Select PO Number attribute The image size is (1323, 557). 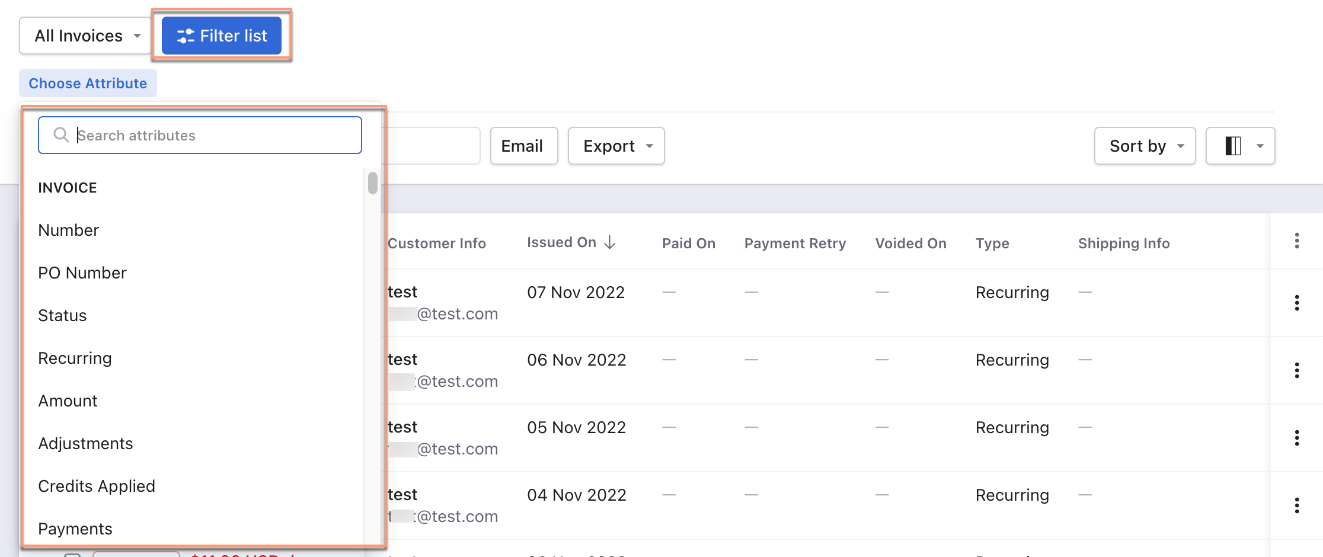point(82,273)
